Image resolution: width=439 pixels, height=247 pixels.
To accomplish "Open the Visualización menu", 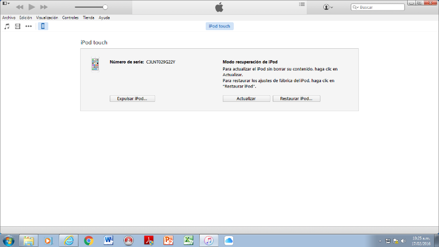I will coord(47,18).
